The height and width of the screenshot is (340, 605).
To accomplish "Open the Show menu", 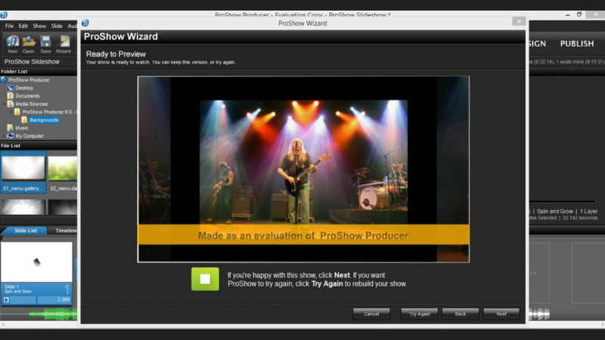I will (x=39, y=26).
